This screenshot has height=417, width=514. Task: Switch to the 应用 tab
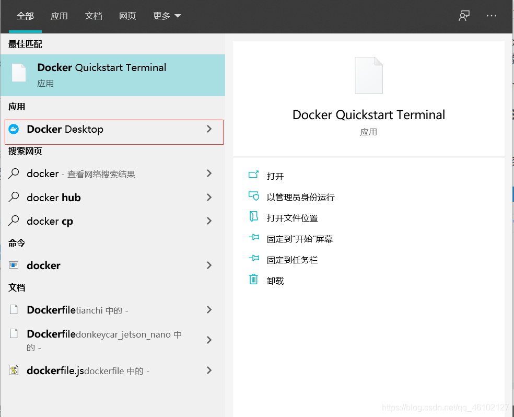click(x=59, y=16)
